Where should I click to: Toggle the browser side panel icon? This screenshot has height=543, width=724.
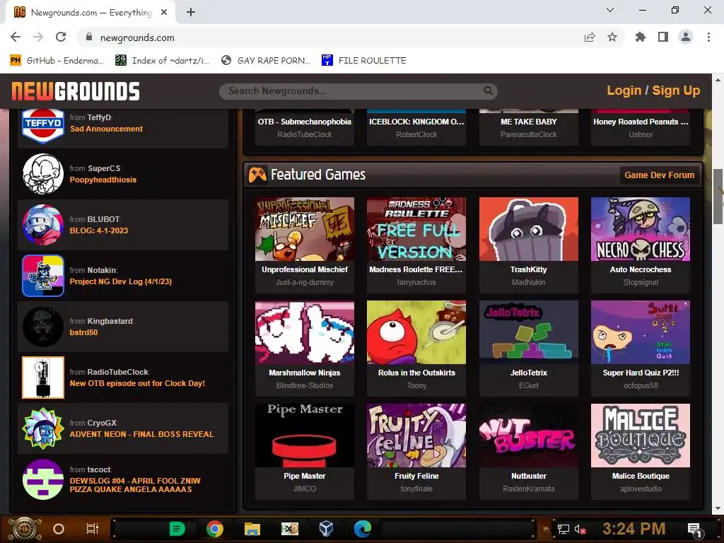(663, 37)
